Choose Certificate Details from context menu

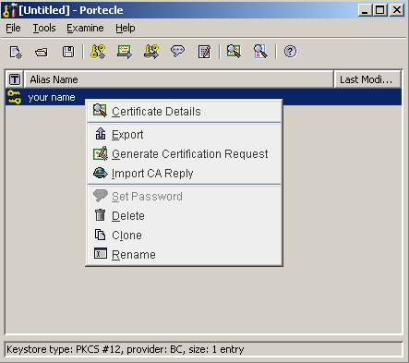pyautogui.click(x=184, y=111)
